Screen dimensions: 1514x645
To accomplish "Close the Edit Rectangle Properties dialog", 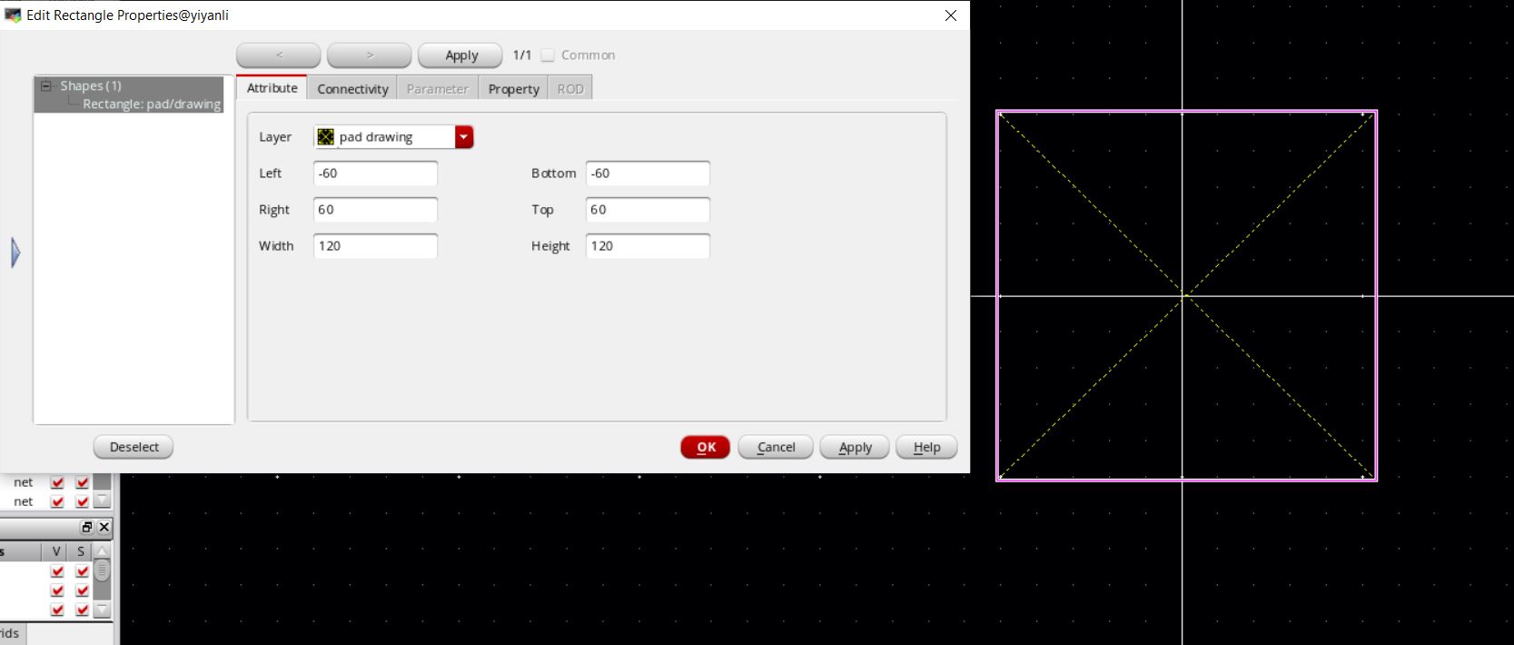I will coord(951,15).
